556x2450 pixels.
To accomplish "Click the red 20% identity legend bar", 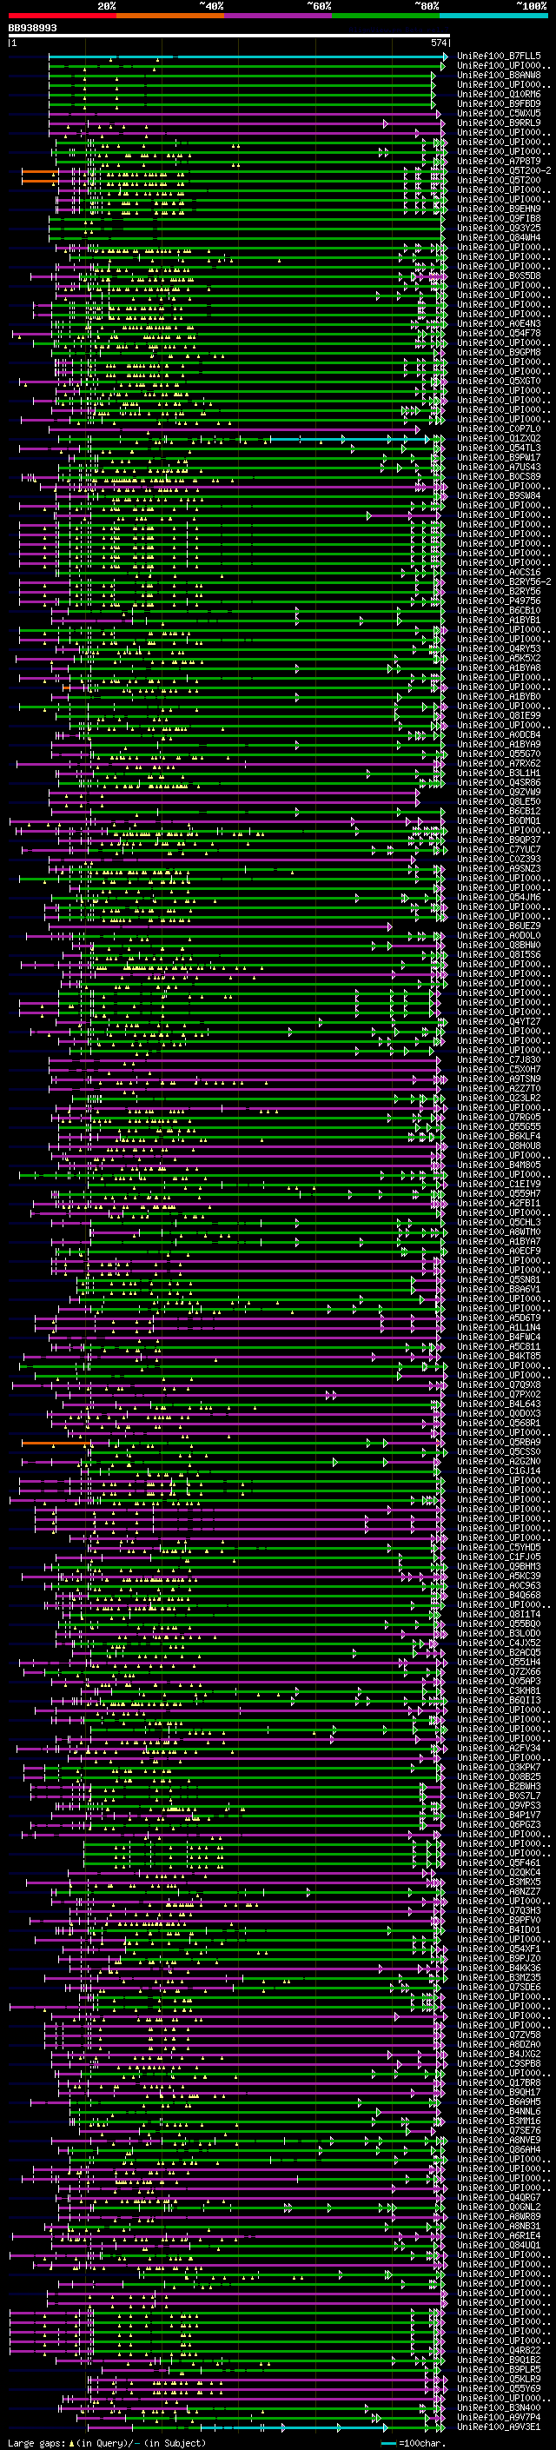I will click(62, 16).
